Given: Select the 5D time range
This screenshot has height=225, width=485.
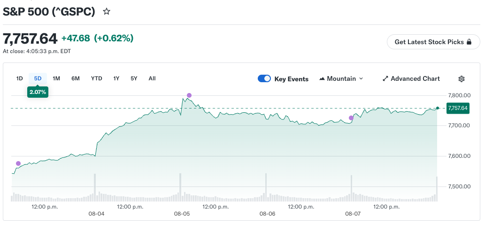Looking at the screenshot, I should coord(38,78).
